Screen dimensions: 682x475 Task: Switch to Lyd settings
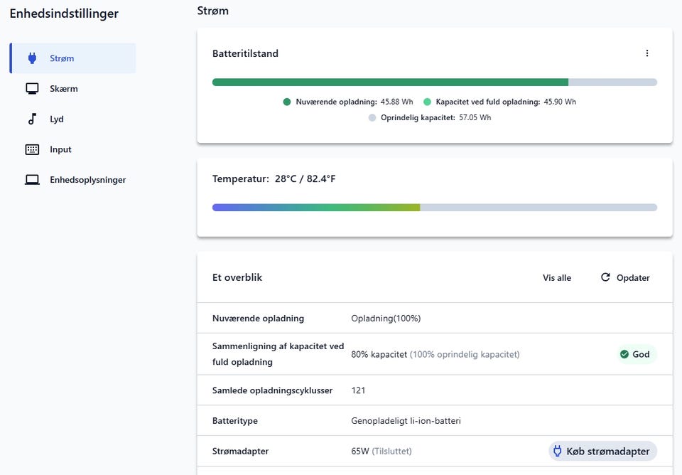(x=57, y=119)
